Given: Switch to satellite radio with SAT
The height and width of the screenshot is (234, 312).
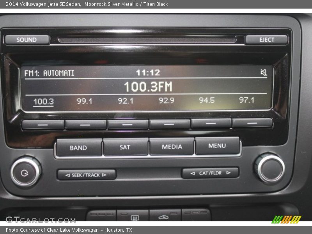Looking at the screenshot, I should click(125, 147).
